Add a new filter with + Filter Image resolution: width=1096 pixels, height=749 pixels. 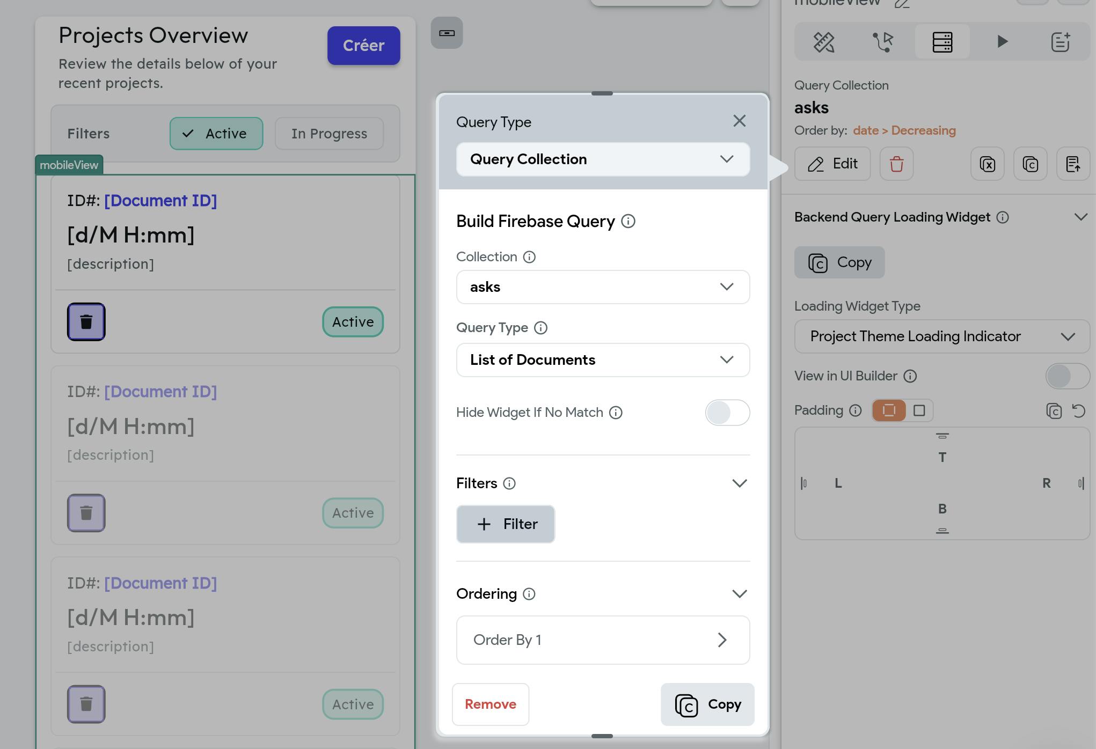[506, 524]
